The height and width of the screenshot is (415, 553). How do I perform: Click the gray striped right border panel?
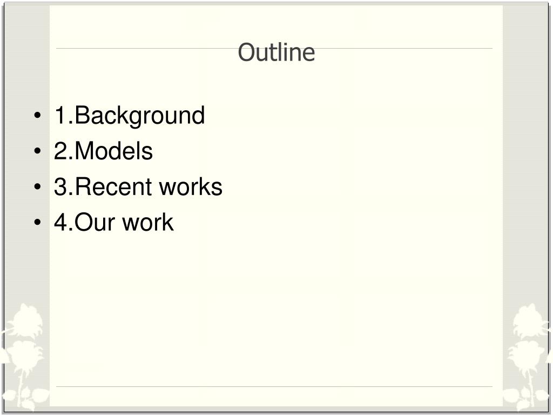[x=525, y=159]
